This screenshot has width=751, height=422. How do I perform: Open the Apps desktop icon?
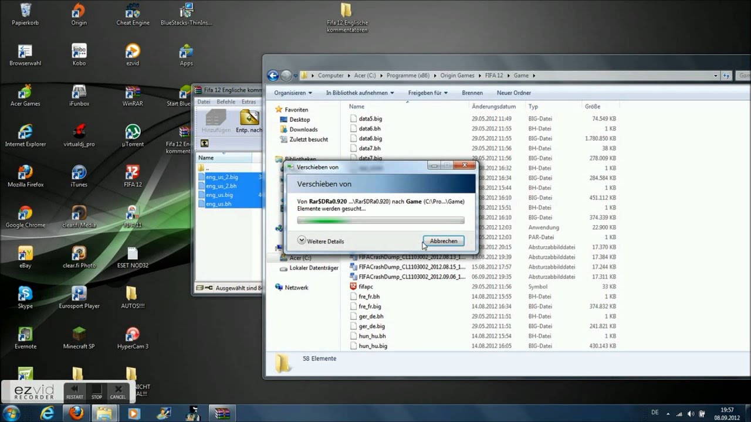tap(186, 56)
